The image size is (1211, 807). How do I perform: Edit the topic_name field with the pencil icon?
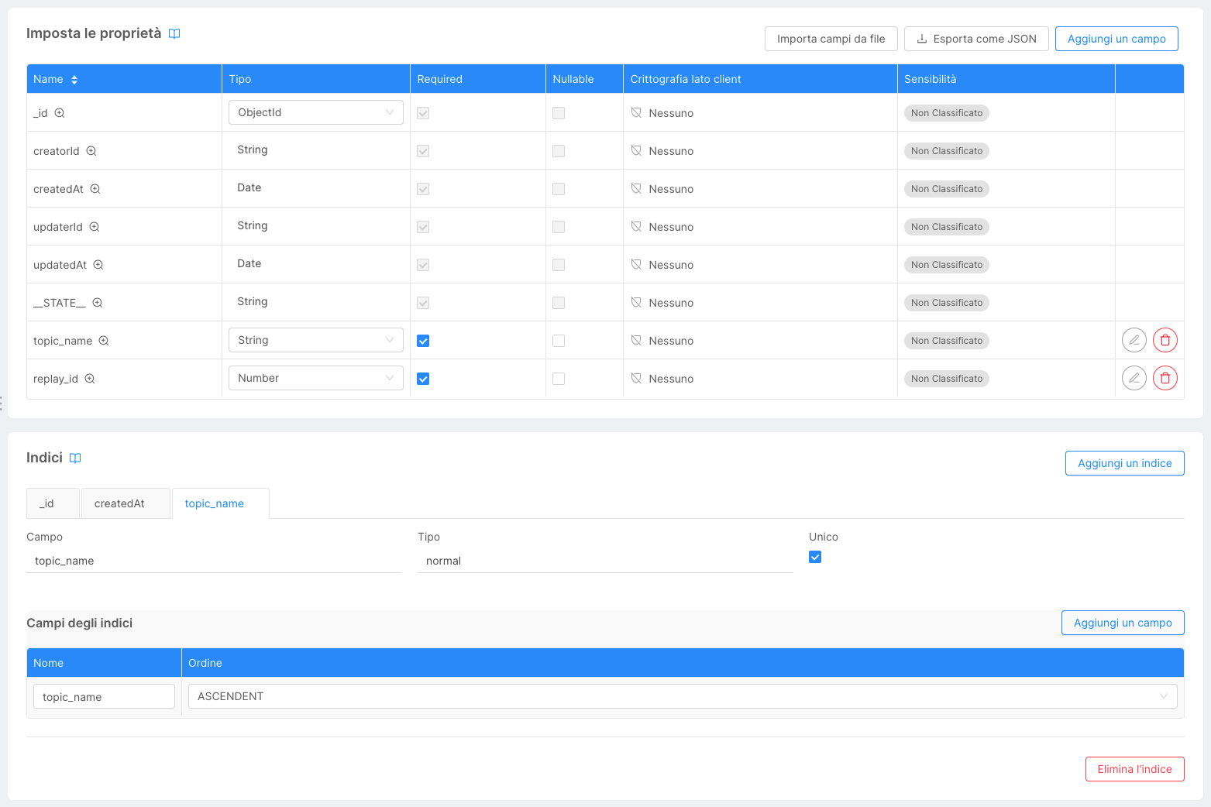(x=1134, y=340)
